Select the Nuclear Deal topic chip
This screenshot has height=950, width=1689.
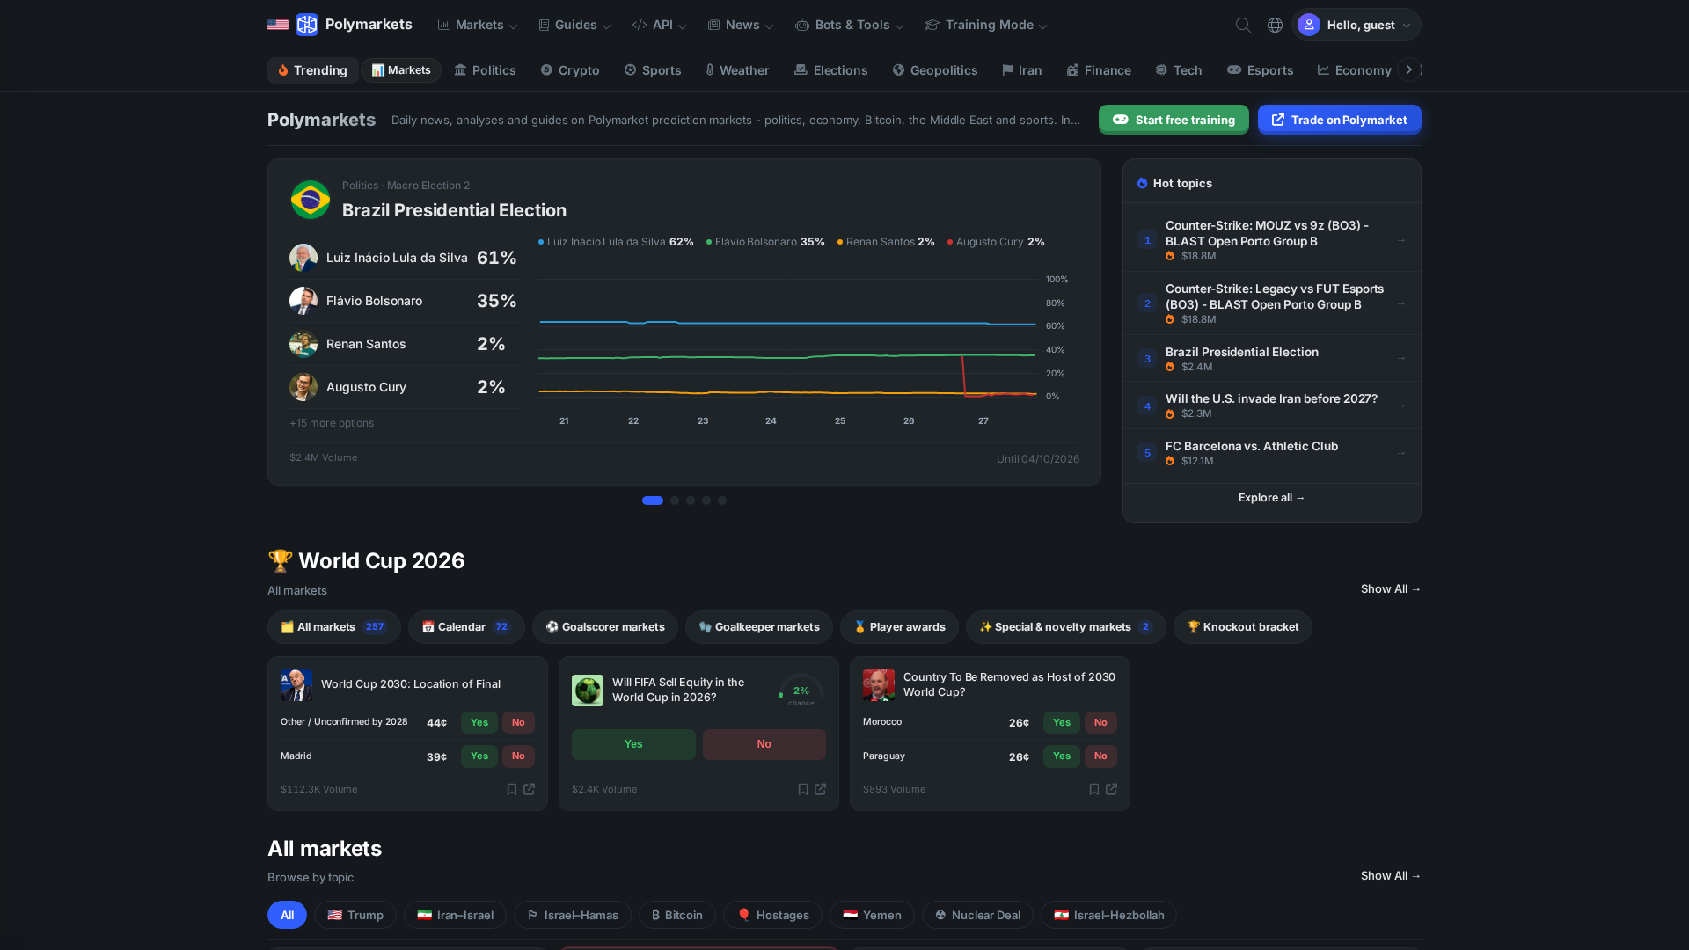[x=977, y=915]
